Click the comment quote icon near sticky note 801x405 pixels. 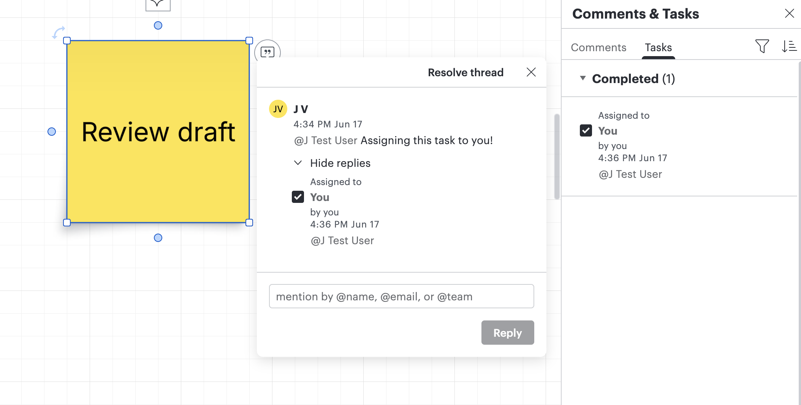pos(268,52)
